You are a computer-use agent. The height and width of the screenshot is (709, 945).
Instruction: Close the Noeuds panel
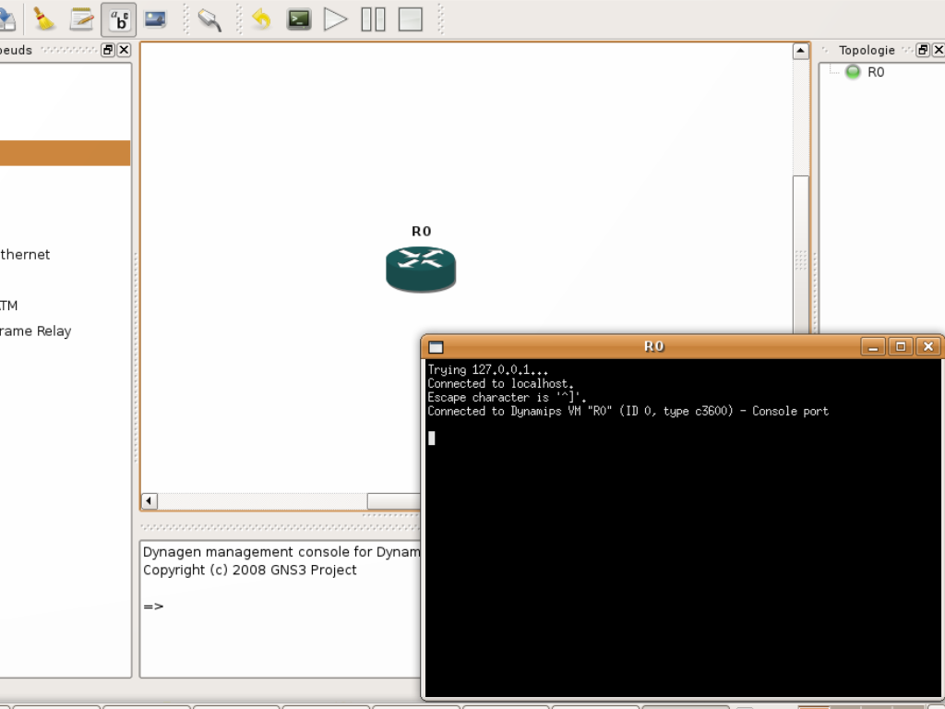[x=125, y=50]
